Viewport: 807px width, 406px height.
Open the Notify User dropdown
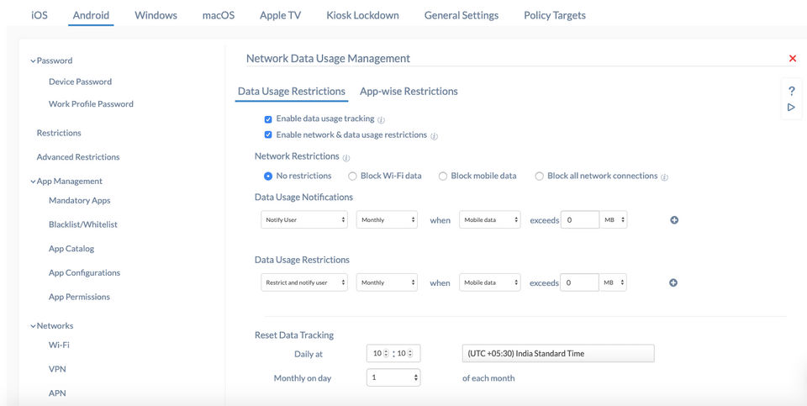(303, 220)
